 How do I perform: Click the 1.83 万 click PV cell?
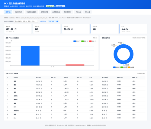click(66, 89)
